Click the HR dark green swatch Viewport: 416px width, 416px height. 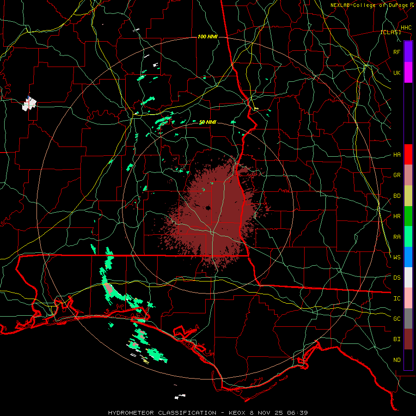pyautogui.click(x=408, y=216)
